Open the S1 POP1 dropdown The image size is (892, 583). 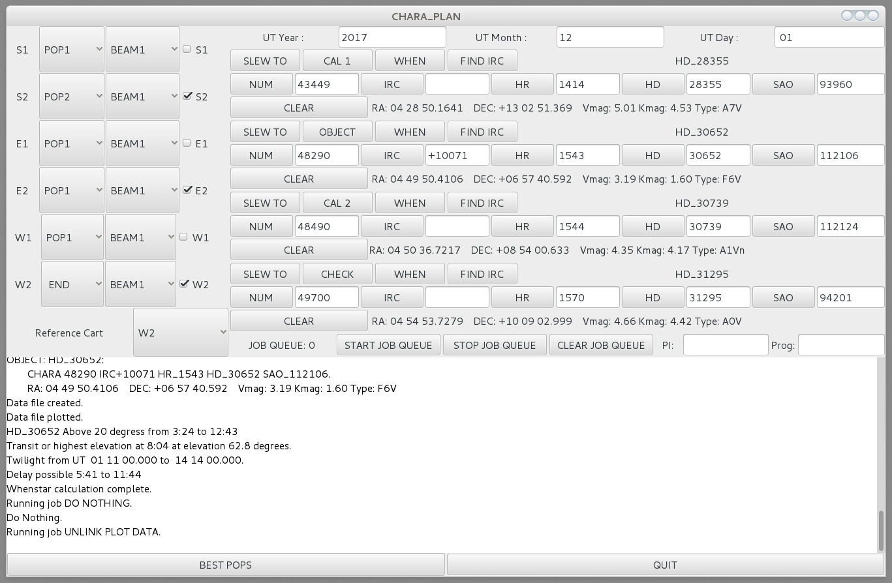click(72, 50)
